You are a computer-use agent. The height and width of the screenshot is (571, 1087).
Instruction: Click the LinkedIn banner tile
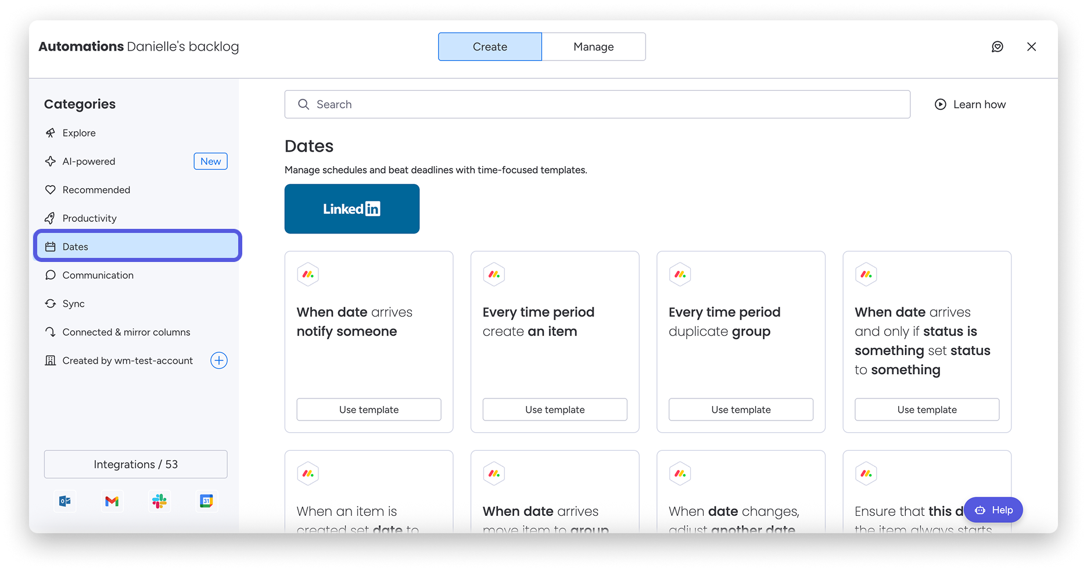point(351,209)
